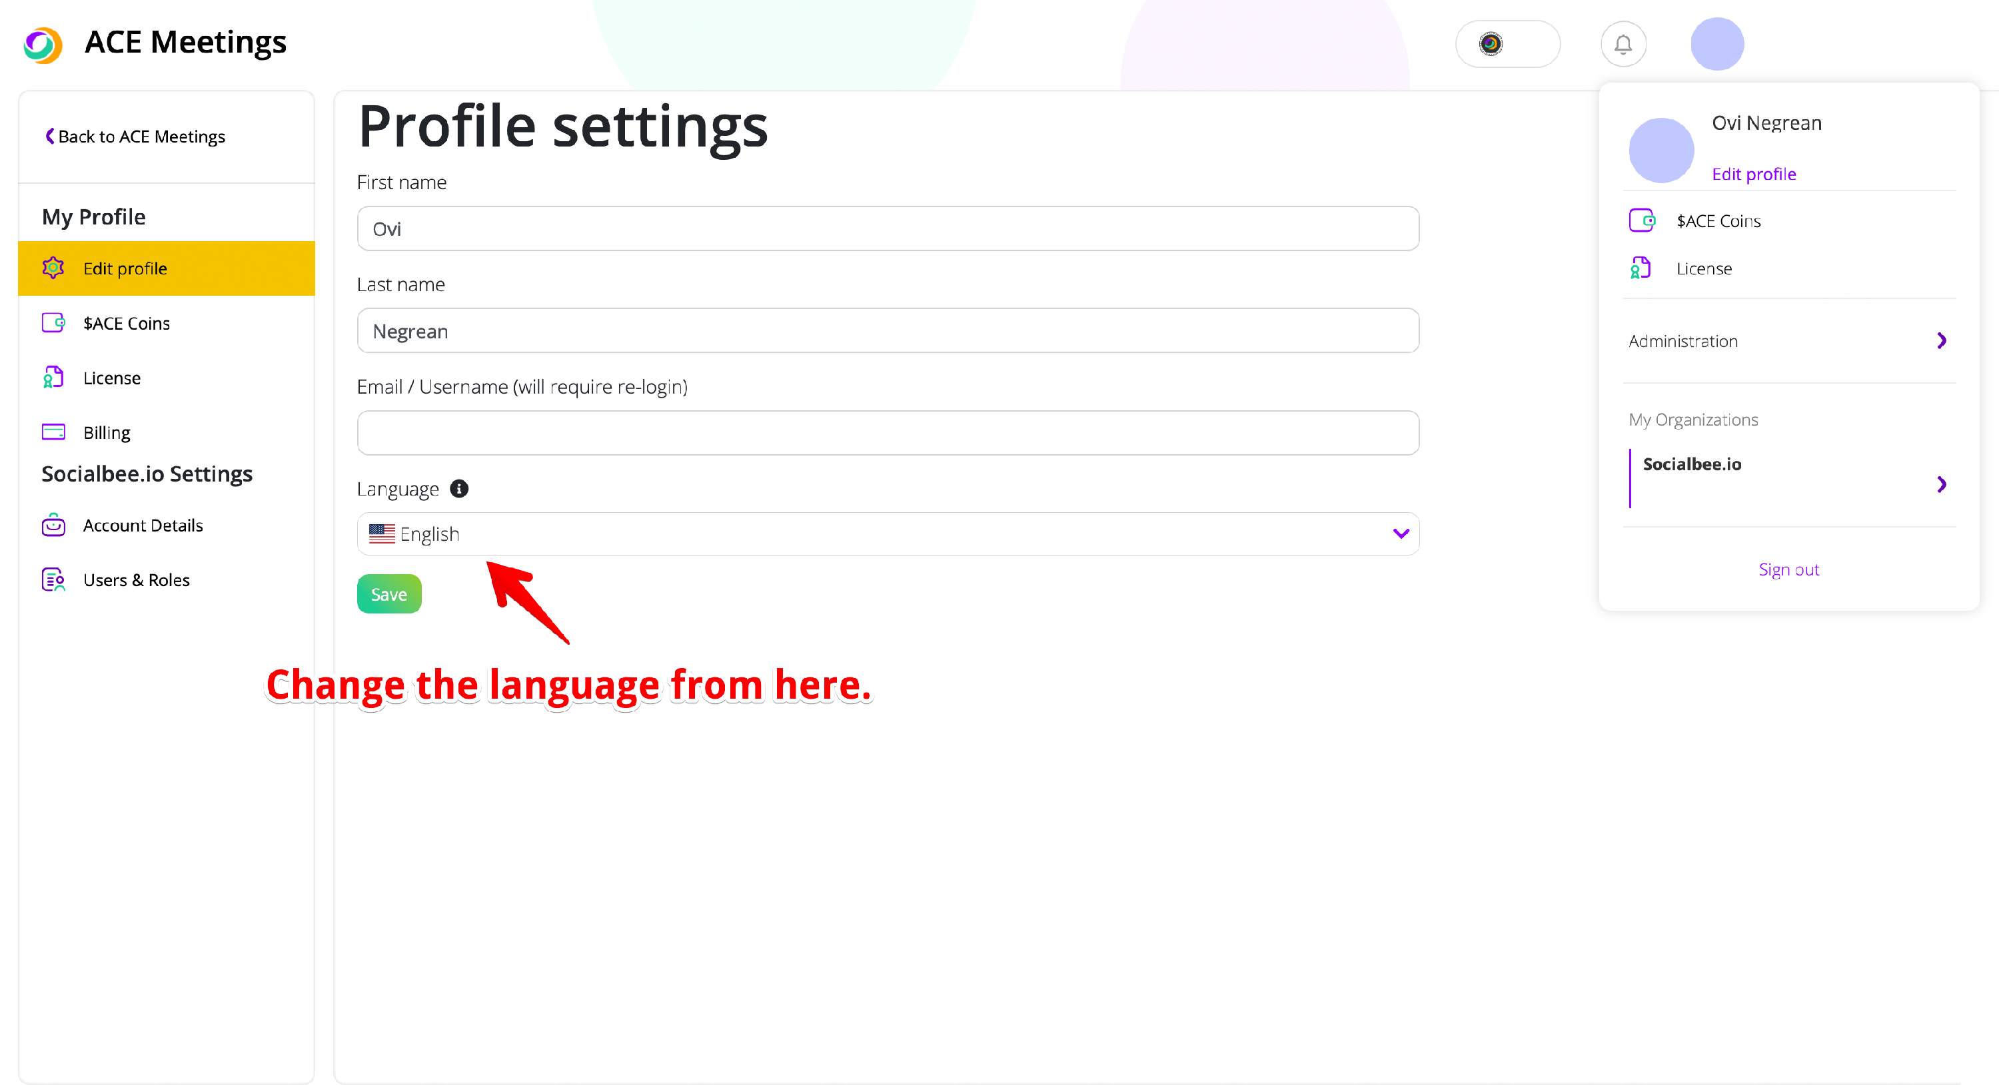Click $ACE Coins wallet icon in popup menu

1641,221
